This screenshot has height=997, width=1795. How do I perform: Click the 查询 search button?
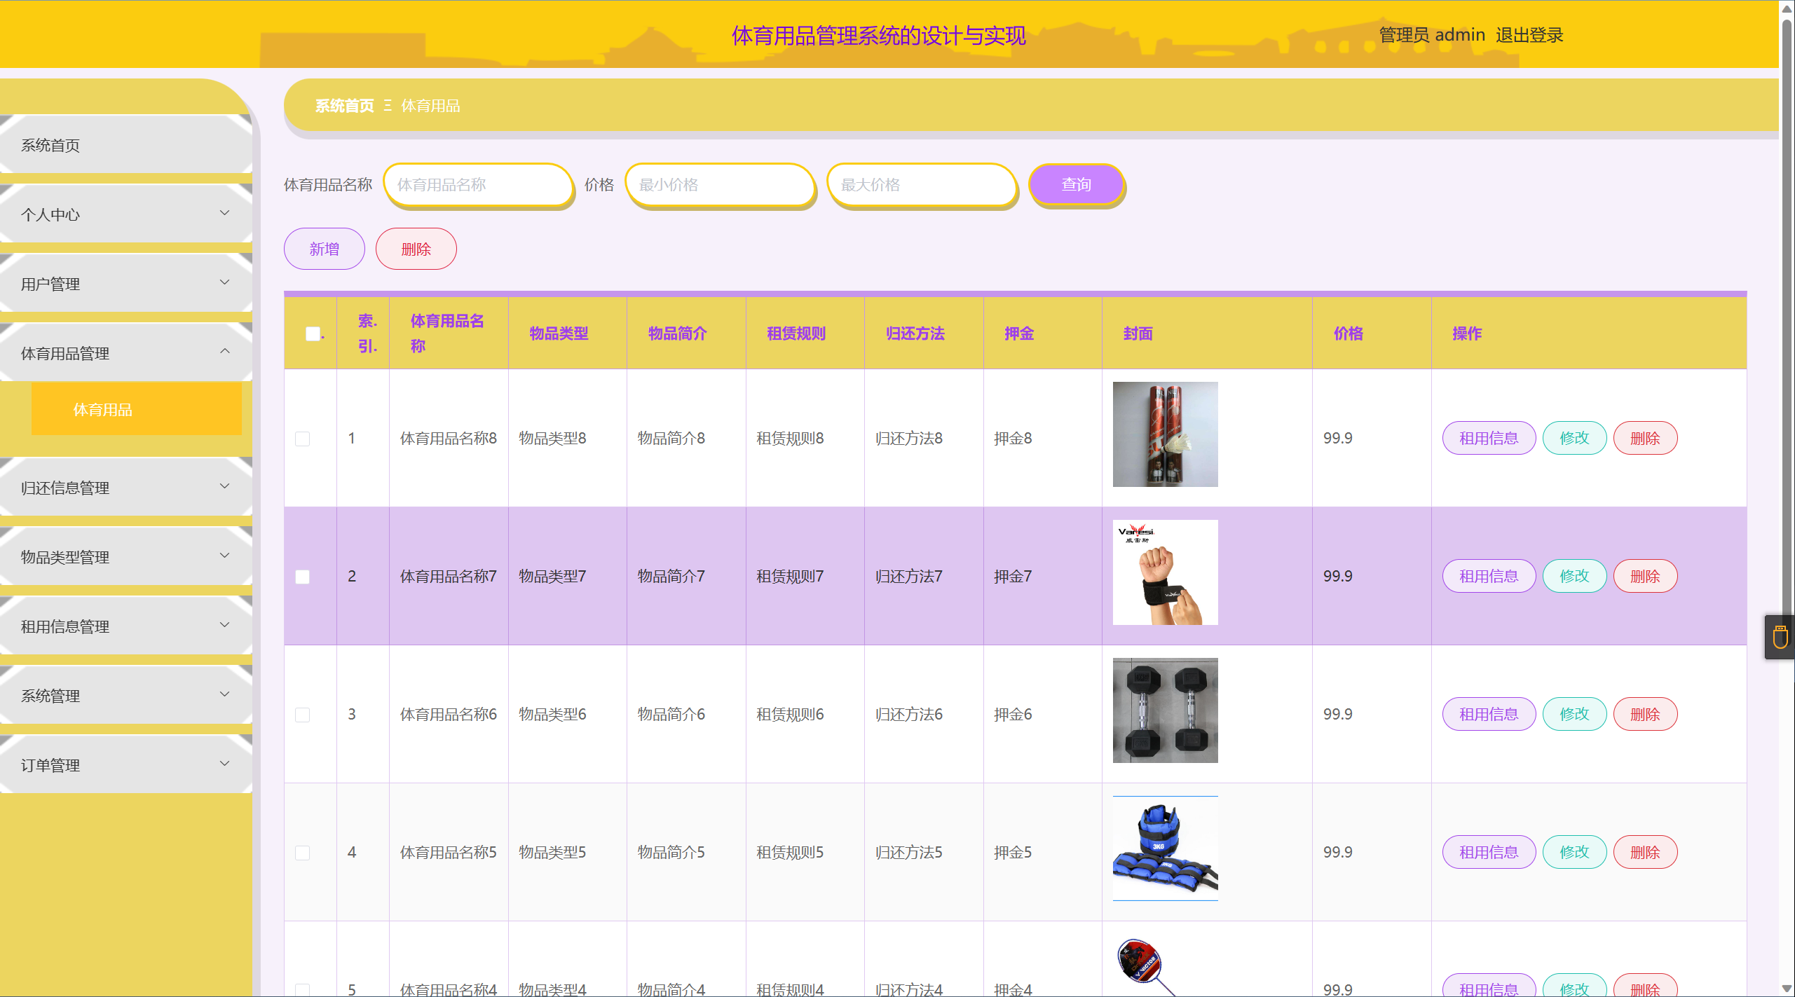[x=1075, y=184]
